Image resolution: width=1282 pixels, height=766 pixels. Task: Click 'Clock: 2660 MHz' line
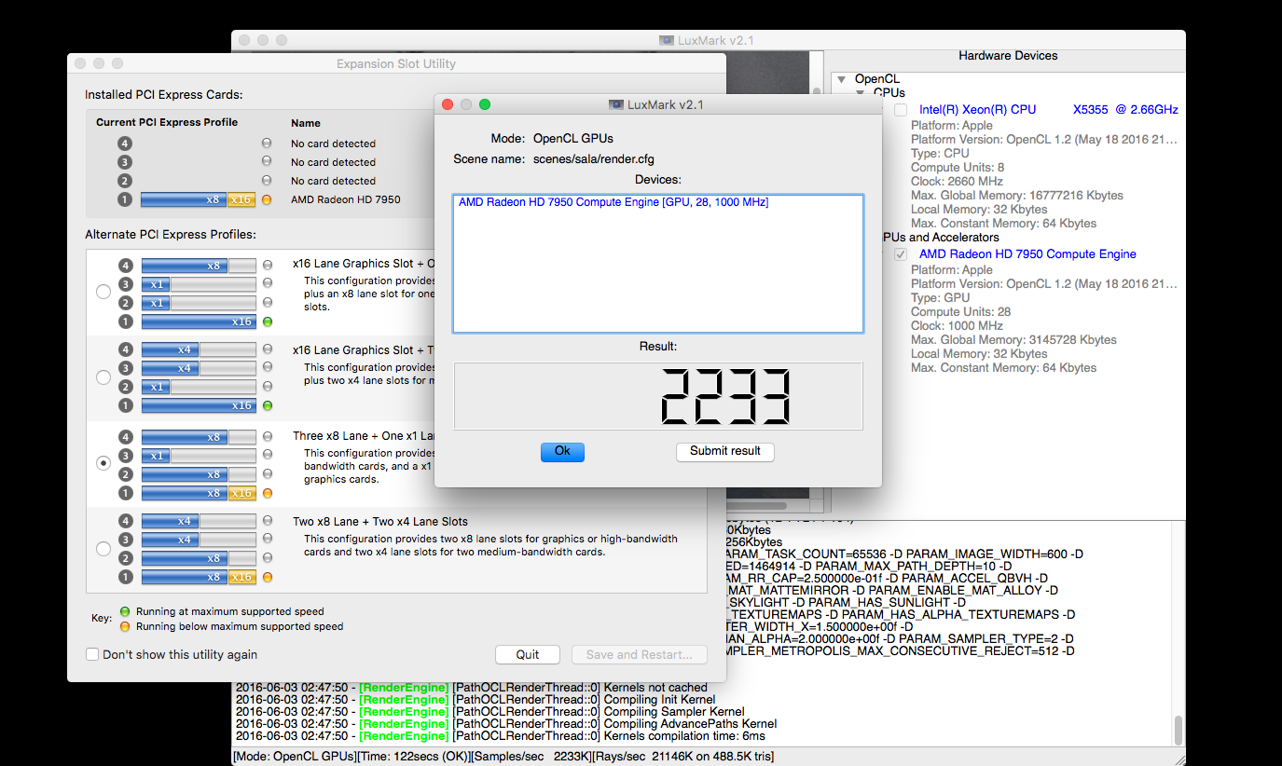click(x=957, y=182)
